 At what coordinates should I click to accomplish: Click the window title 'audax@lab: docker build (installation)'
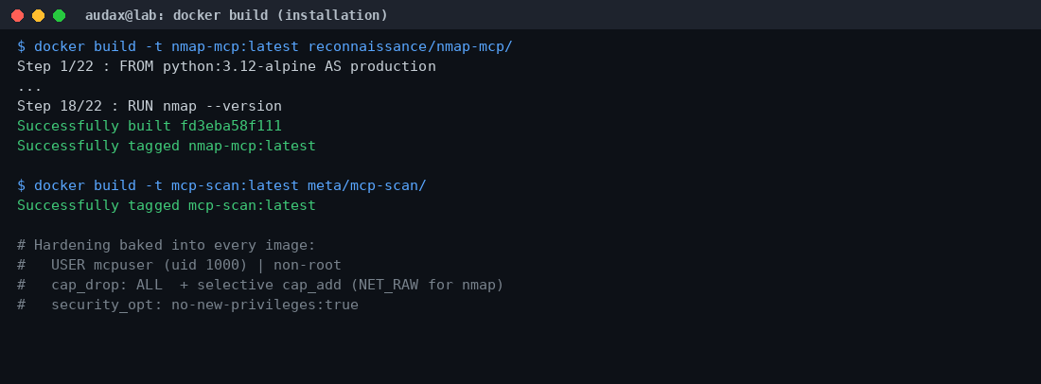(x=237, y=15)
